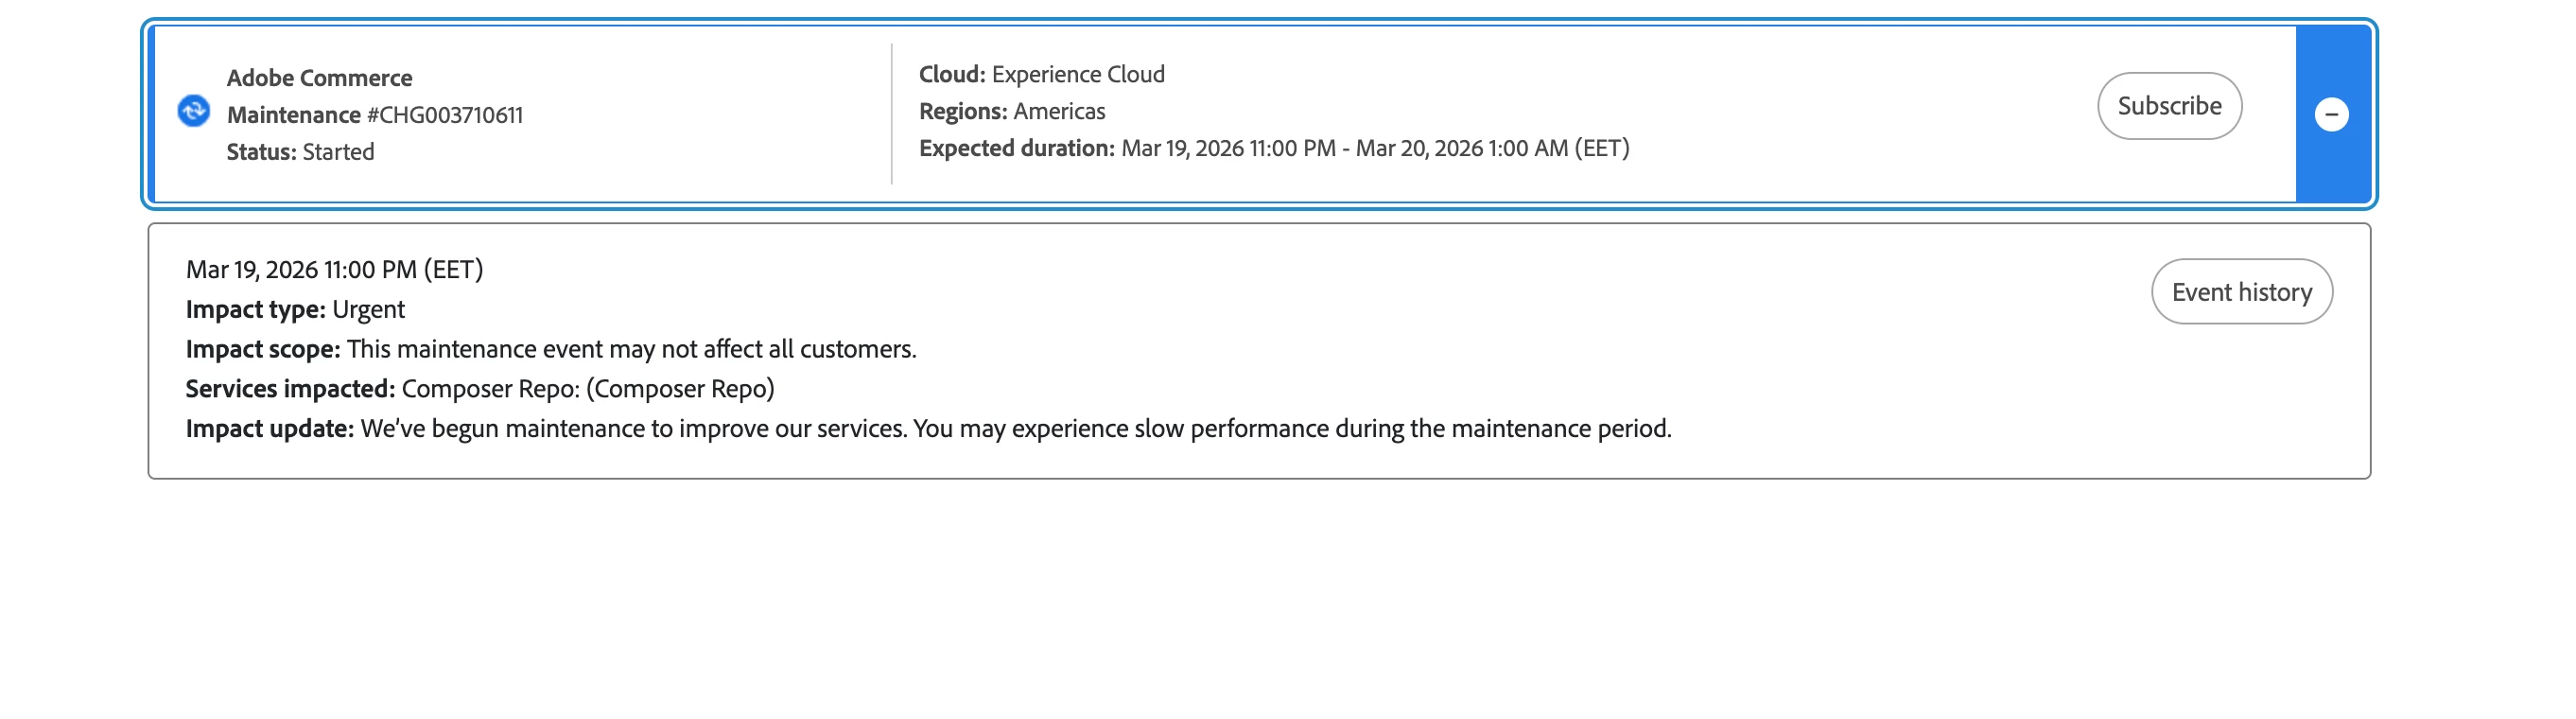Collapse the maintenance event with minus icon
The image size is (2576, 719).
[2331, 114]
